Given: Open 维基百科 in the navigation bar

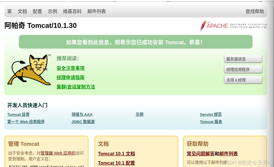Looking at the screenshot, I should [72, 12].
